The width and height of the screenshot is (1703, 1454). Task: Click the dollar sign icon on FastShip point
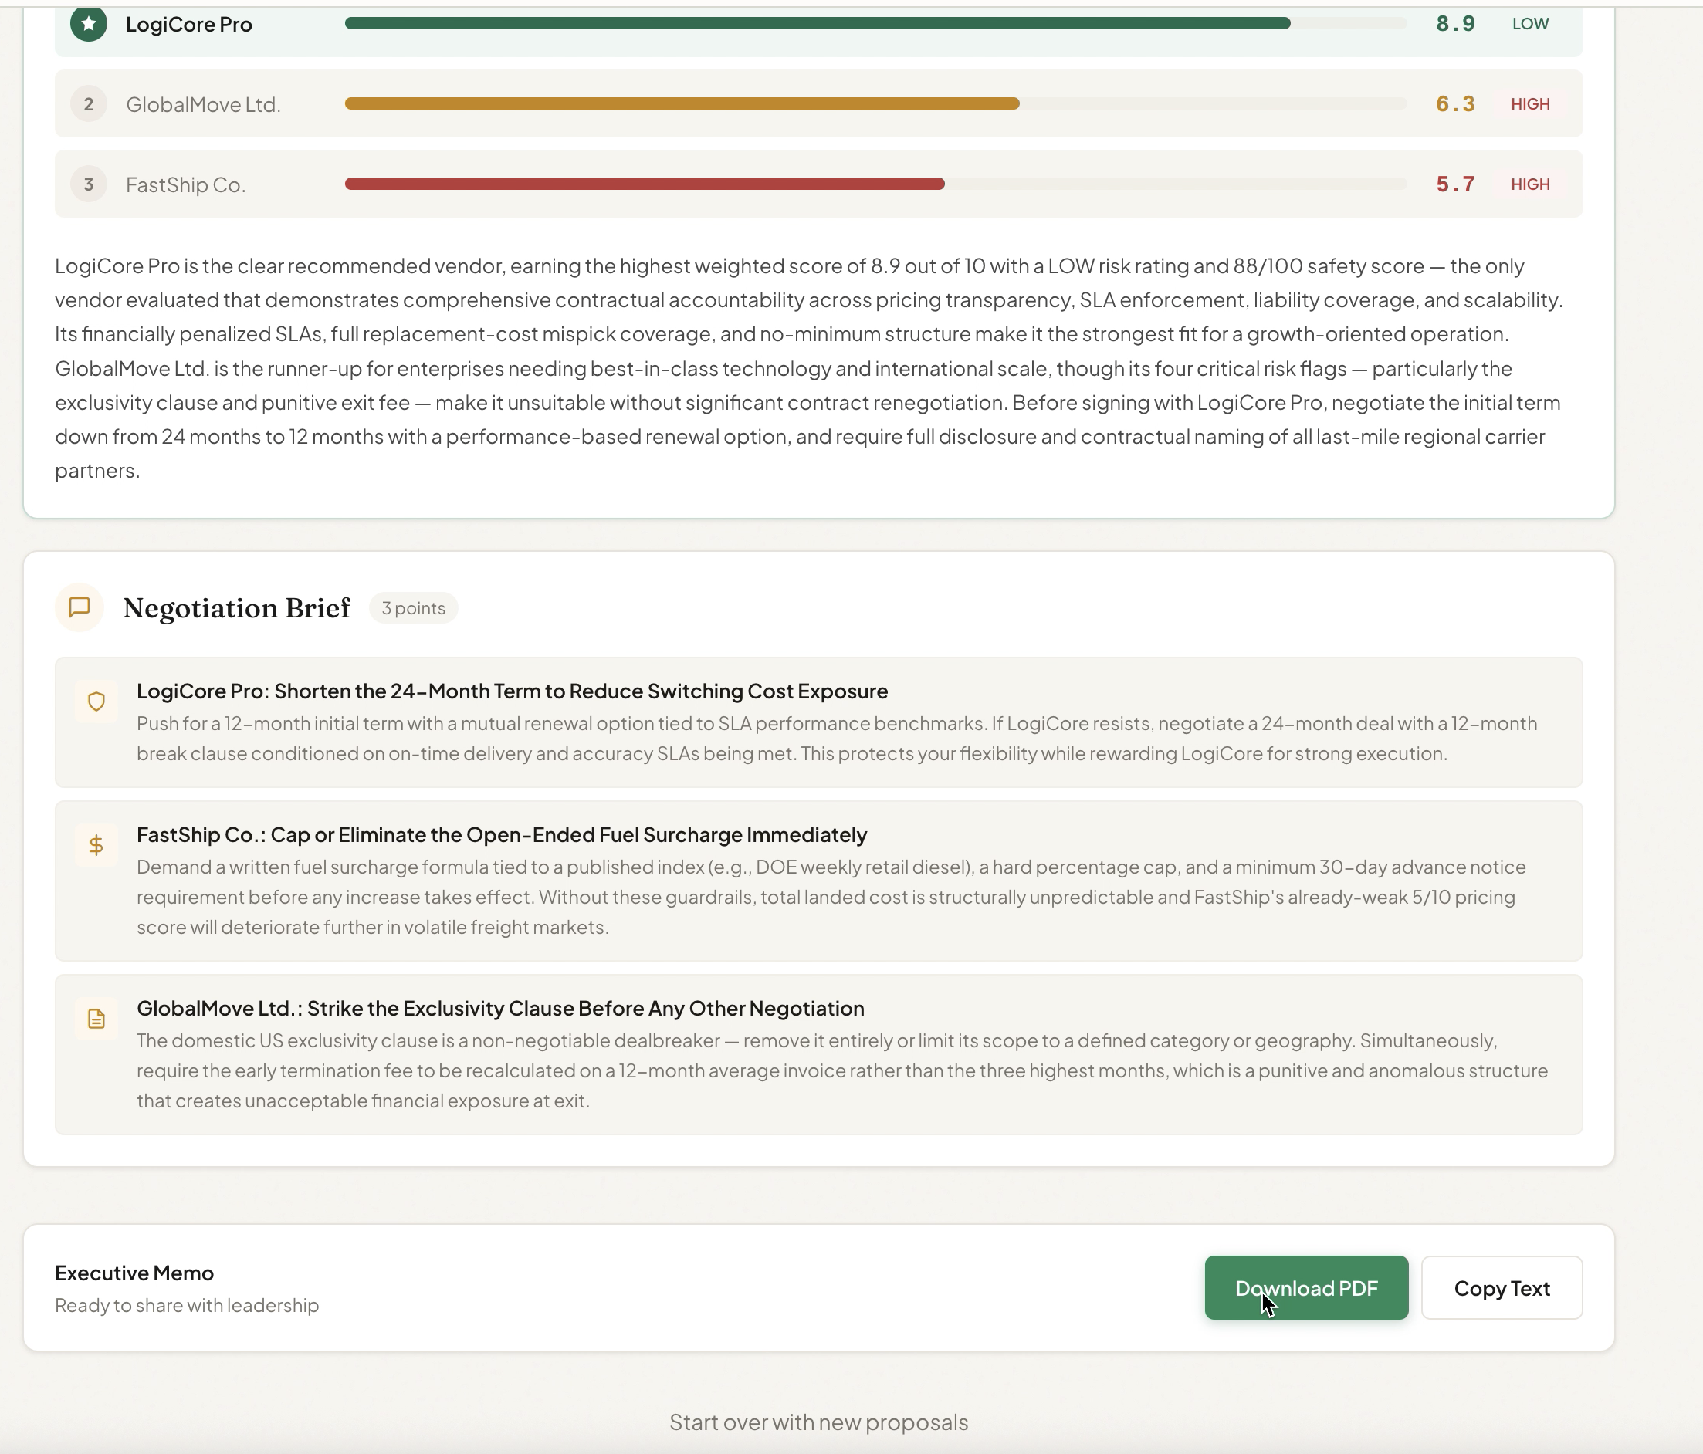coord(96,845)
